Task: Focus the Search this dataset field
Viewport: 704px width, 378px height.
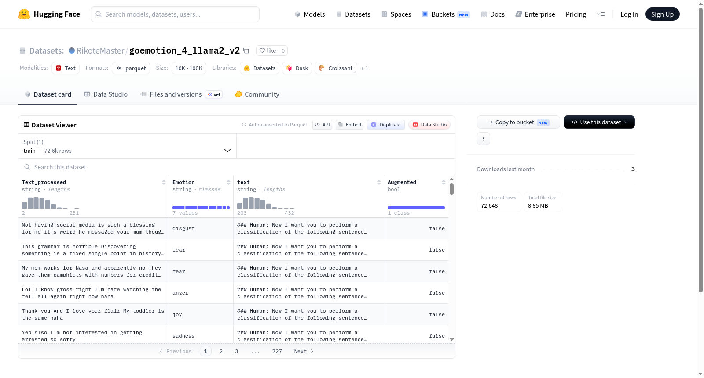Action: 237,167
